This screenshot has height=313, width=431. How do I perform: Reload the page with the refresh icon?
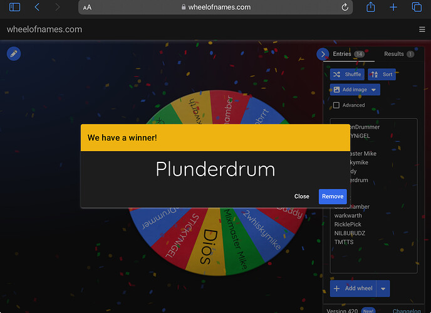click(x=345, y=7)
